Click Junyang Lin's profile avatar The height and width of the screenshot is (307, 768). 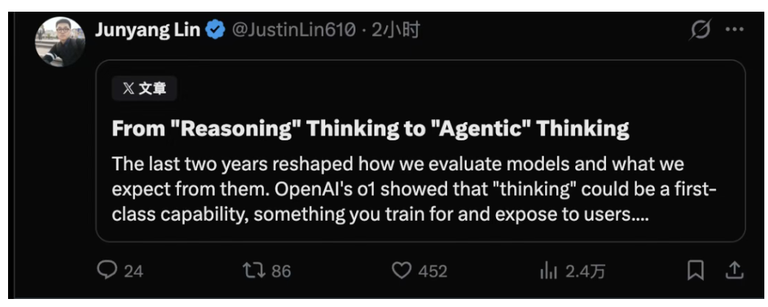(61, 41)
